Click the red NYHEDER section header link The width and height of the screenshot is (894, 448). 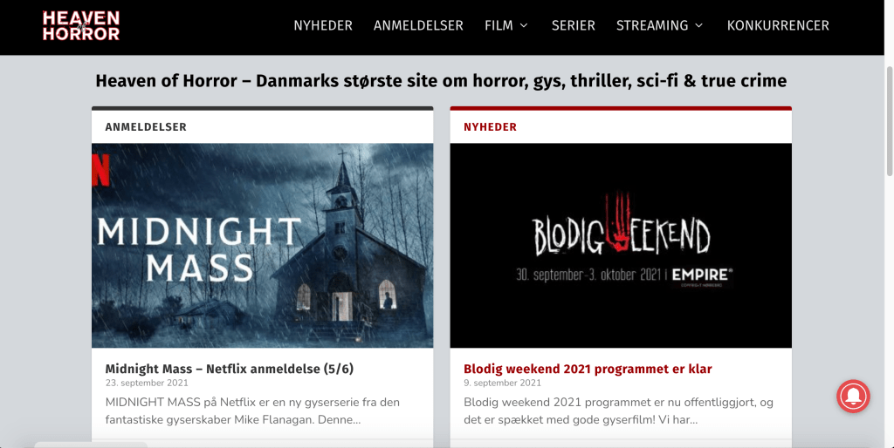pyautogui.click(x=490, y=127)
